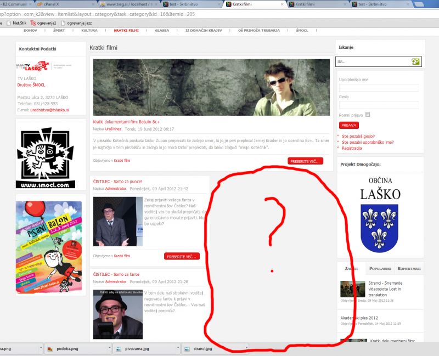Click the phone text 'Telefon: 051/425-953'
The image size is (439, 356).
pos(37,104)
